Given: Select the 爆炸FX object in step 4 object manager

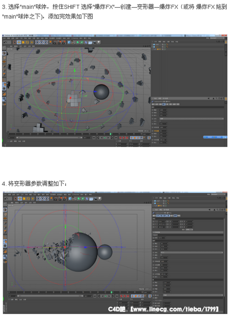Looking at the screenshot, I should coord(160,206).
